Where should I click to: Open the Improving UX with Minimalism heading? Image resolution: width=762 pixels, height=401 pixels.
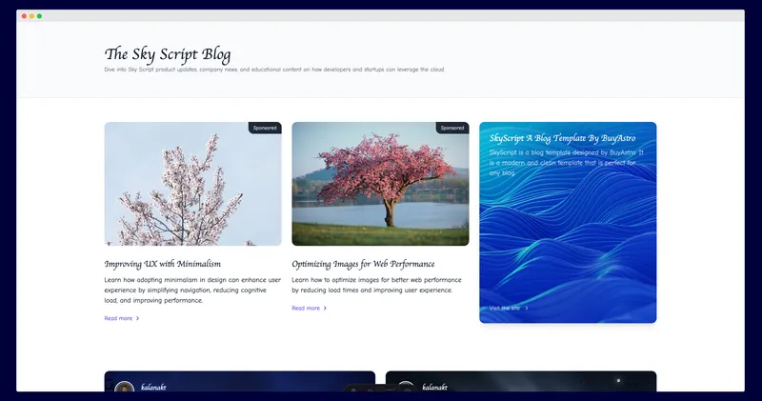coord(162,264)
